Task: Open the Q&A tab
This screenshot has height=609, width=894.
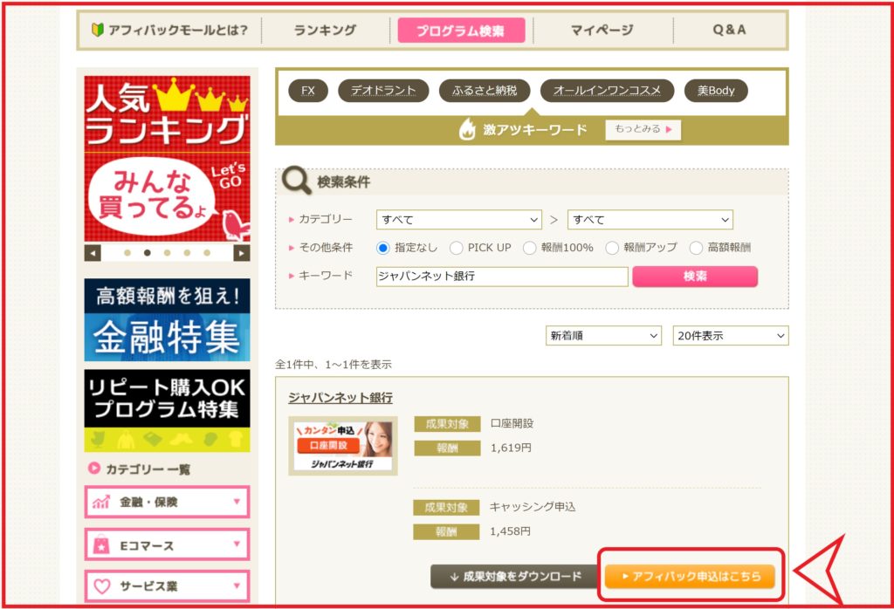Action: [729, 30]
